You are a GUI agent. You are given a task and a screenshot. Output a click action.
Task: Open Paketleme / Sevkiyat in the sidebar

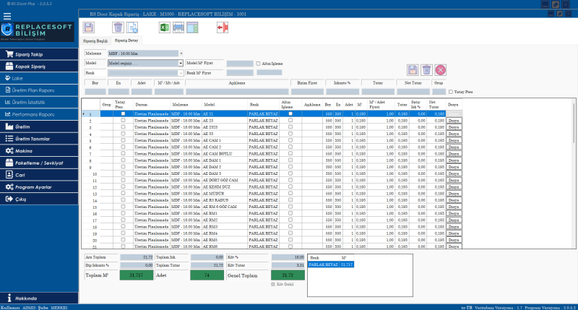(x=39, y=163)
